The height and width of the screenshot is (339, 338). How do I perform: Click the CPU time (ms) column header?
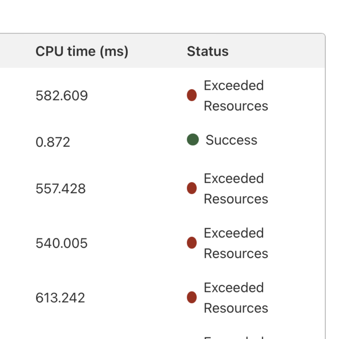(82, 51)
